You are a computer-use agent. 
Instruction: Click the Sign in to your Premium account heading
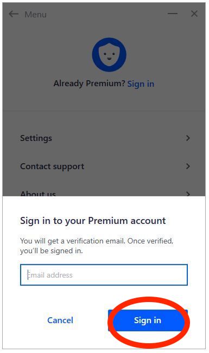[x=93, y=221]
